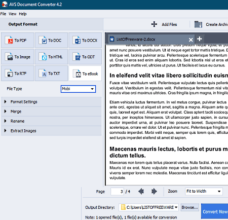Select the To PDF output format
Screen dimensions: 228x220
coord(18,41)
